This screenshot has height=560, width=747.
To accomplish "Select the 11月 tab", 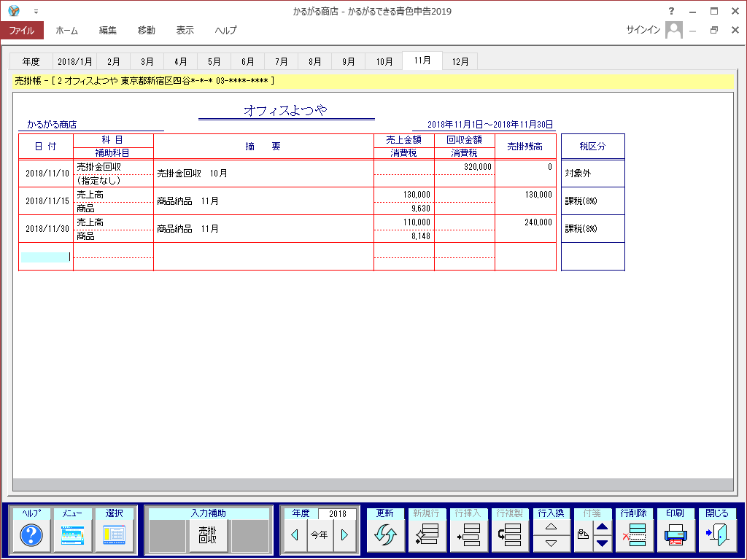I will click(422, 61).
